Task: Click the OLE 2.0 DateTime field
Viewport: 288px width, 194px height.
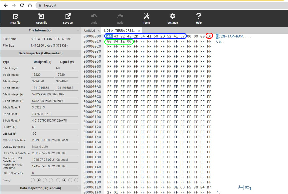Action: 54,147
